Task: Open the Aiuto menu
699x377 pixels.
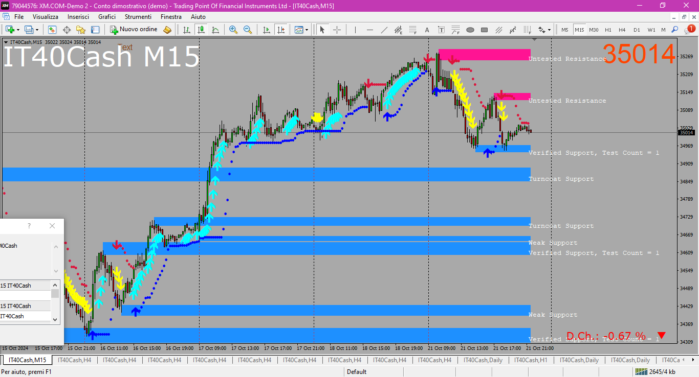Action: [x=198, y=17]
